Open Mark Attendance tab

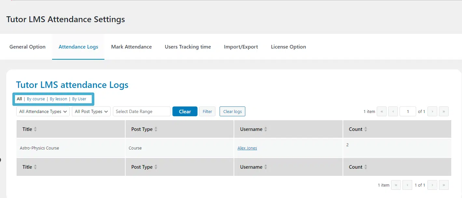pos(131,47)
